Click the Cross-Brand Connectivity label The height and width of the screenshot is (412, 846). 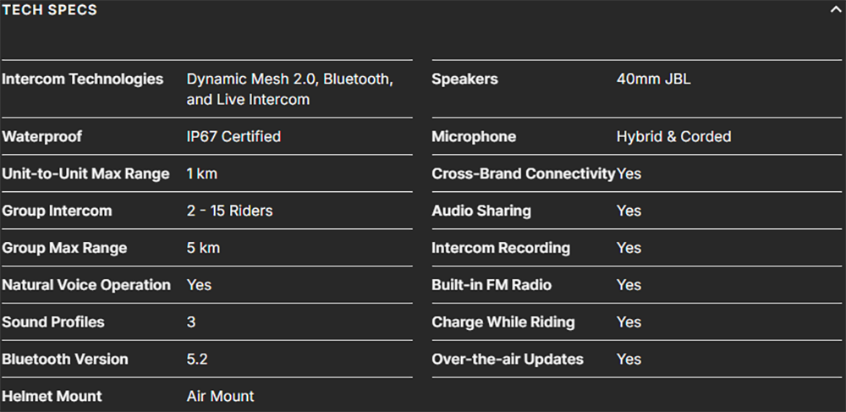[x=524, y=173]
